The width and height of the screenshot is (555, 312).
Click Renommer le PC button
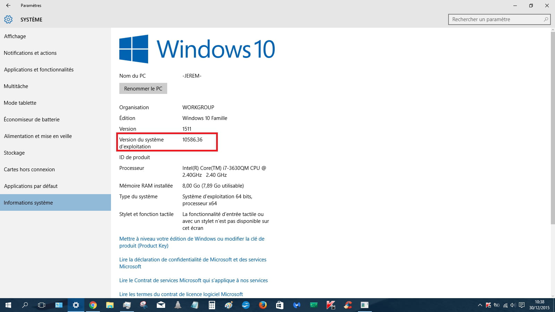tap(143, 88)
